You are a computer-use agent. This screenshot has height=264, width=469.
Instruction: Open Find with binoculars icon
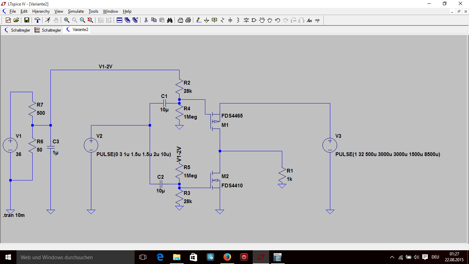170,20
